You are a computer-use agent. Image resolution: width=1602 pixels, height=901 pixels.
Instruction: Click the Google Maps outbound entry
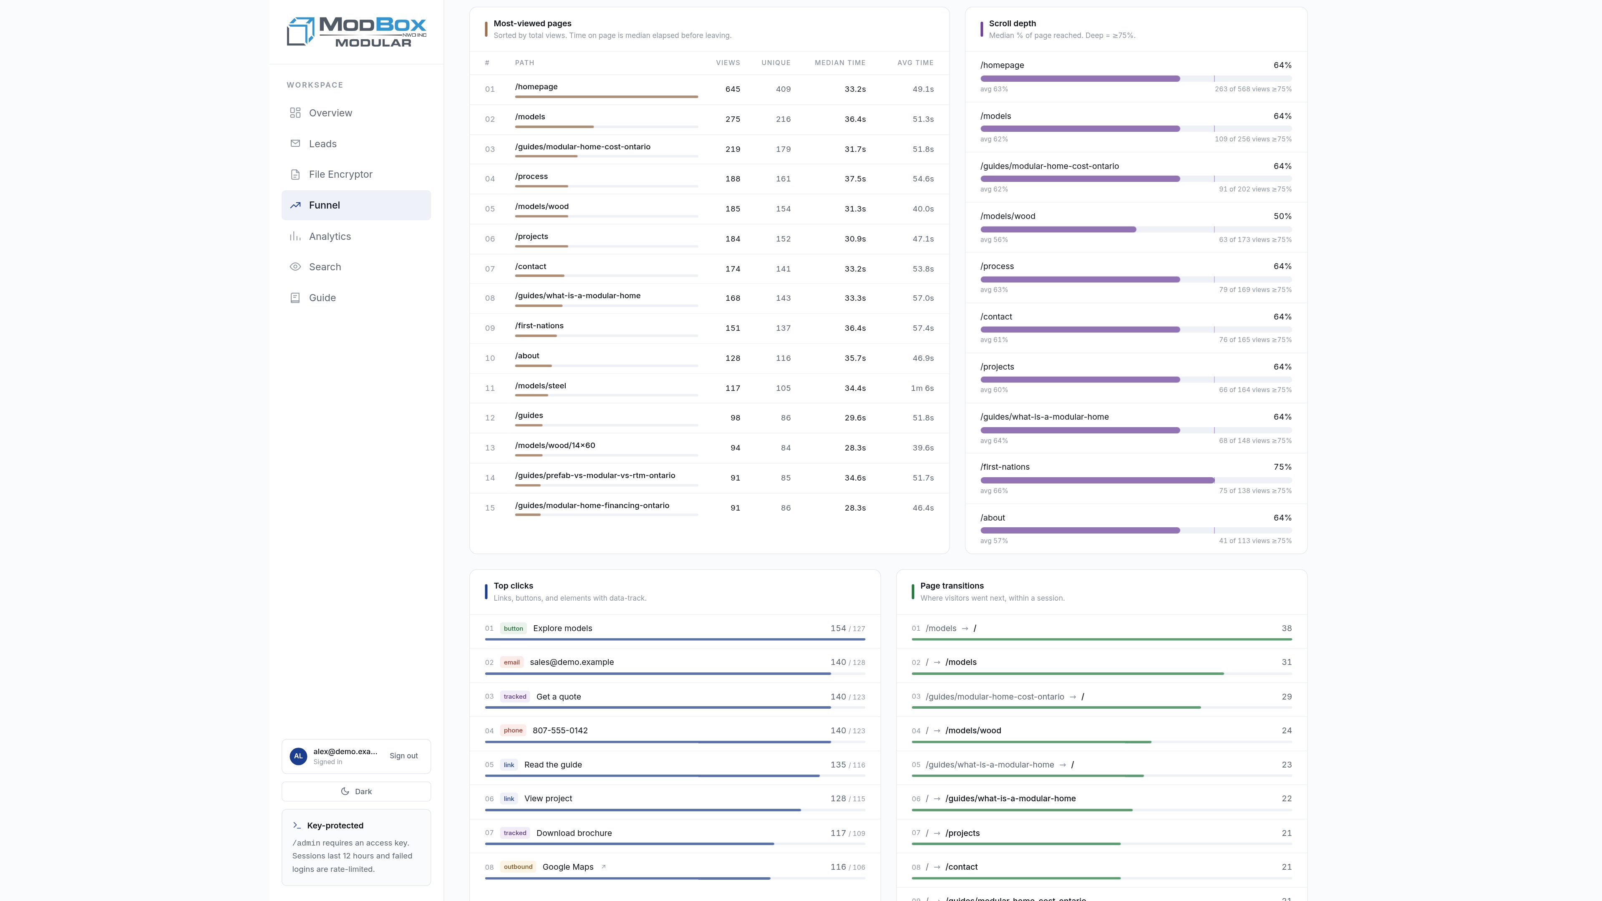click(x=675, y=871)
